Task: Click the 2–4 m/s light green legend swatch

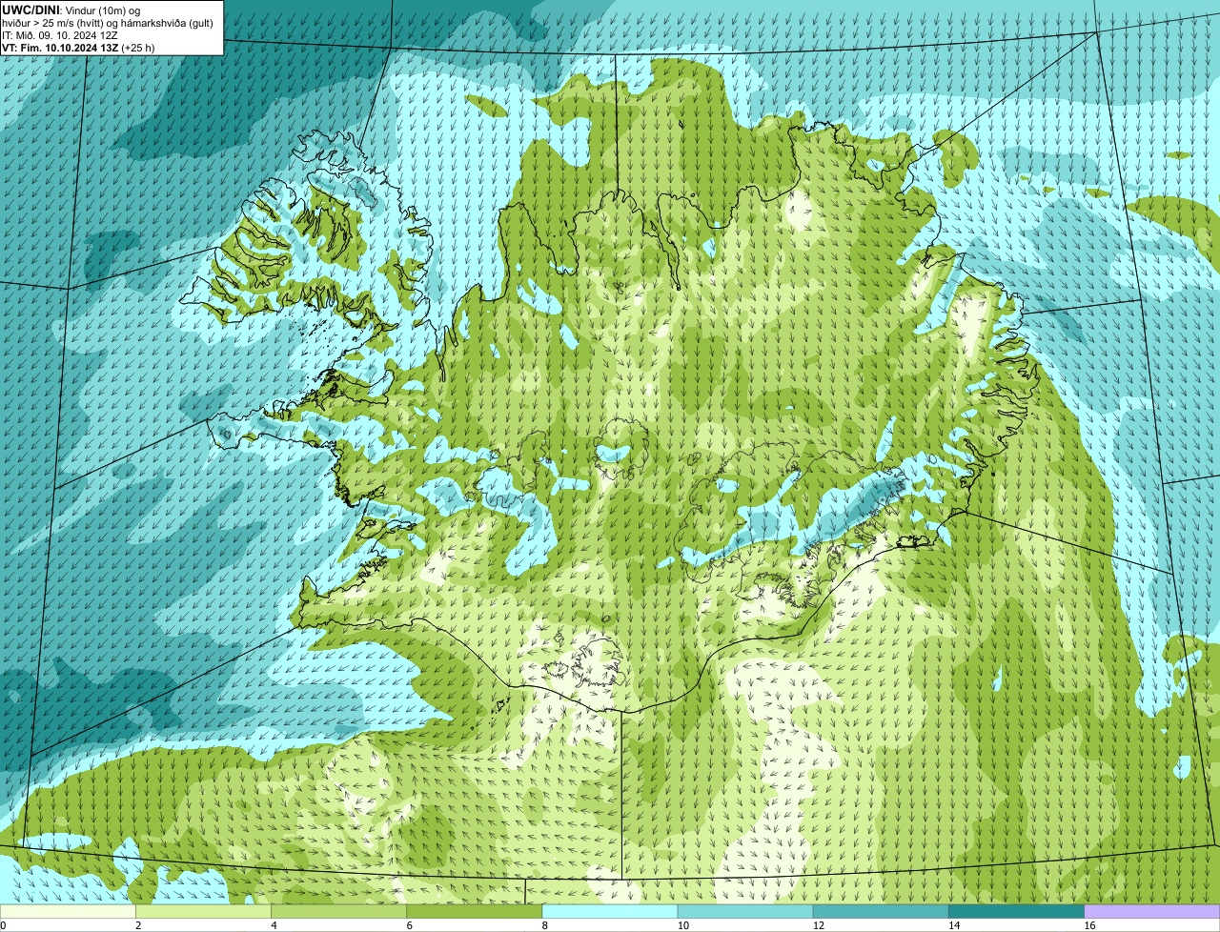Action: coord(203,911)
